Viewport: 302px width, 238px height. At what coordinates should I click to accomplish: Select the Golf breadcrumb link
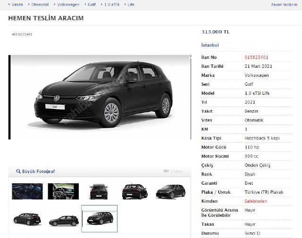92,4
